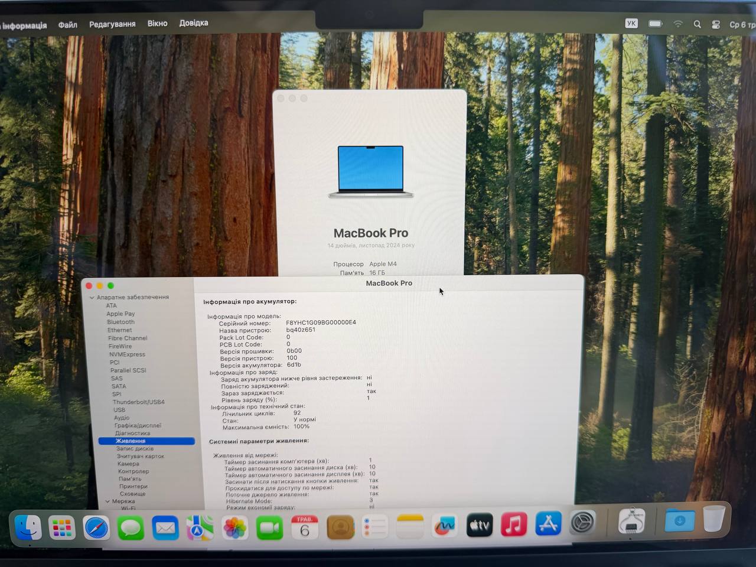Image resolution: width=756 pixels, height=567 pixels.
Task: Select SATA in the sidebar
Action: click(x=119, y=386)
